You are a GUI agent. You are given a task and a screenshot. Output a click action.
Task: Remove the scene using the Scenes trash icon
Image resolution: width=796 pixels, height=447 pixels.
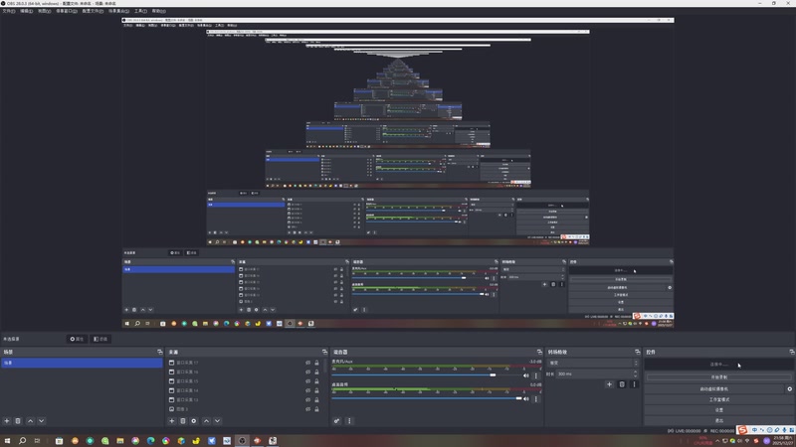point(18,420)
